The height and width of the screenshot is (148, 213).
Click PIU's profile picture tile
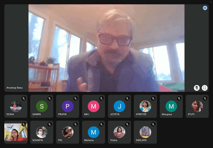pyautogui.click(x=68, y=132)
